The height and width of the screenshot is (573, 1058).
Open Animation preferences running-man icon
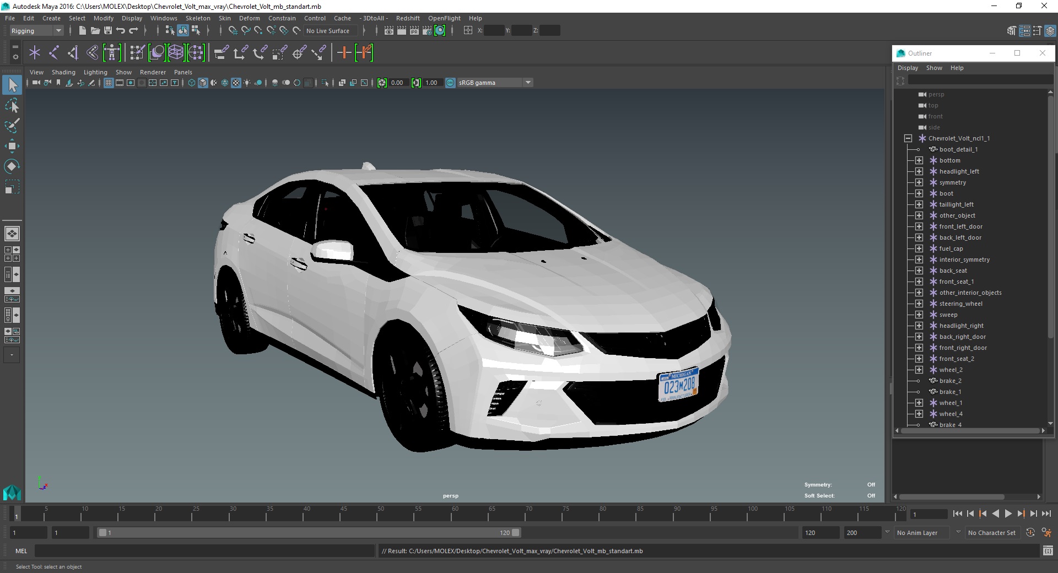point(1046,533)
